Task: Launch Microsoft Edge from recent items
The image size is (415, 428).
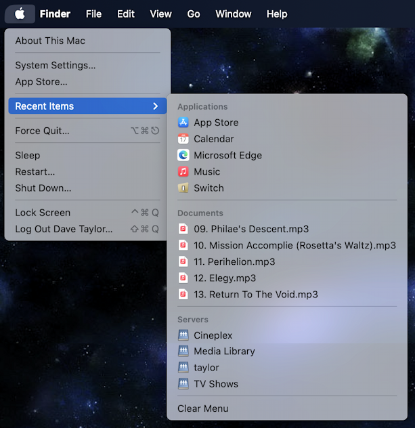Action: click(x=287, y=155)
